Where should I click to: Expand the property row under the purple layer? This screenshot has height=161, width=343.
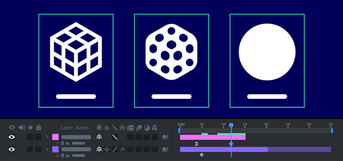click(x=57, y=155)
